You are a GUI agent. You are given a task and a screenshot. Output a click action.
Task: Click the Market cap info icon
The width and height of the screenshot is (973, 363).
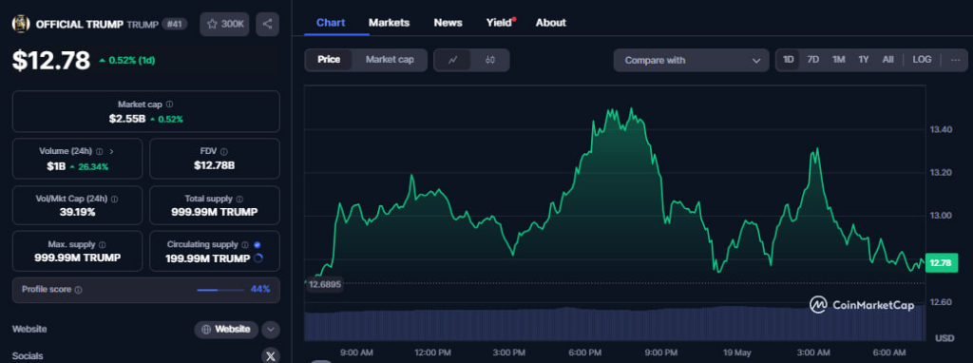point(169,105)
